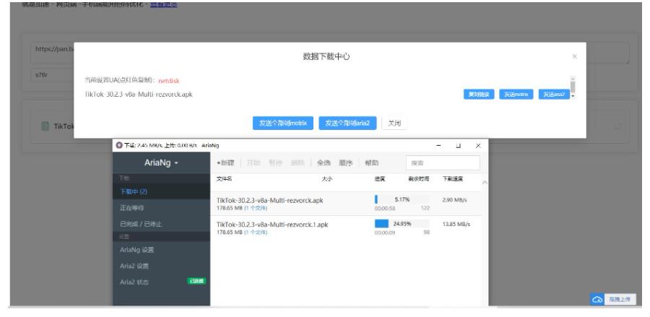This screenshot has height=317, width=650.
Task: Collapse the task list header arrow
Action: click(x=482, y=181)
